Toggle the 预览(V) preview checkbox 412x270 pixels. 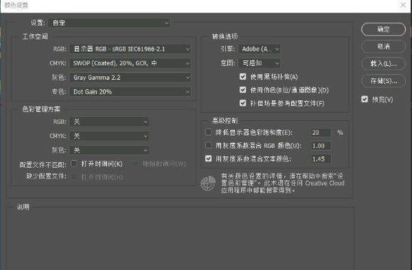pos(364,99)
